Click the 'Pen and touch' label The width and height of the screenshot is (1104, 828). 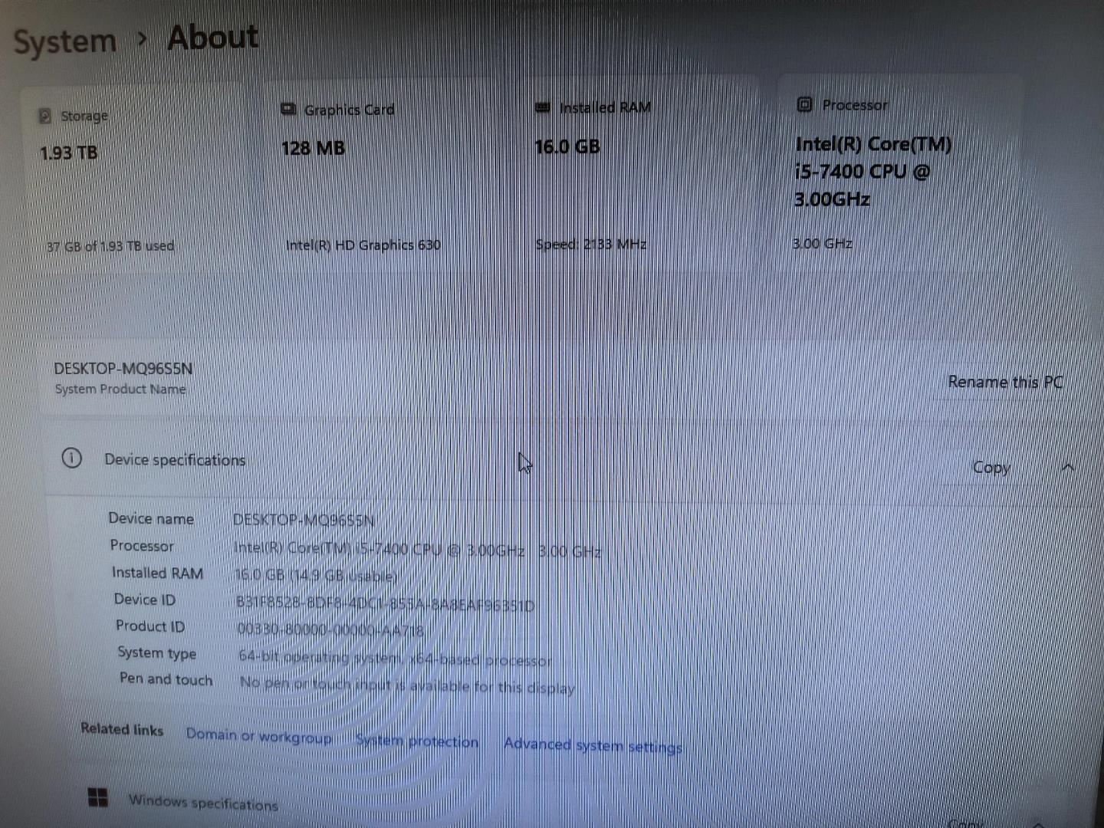click(x=166, y=679)
